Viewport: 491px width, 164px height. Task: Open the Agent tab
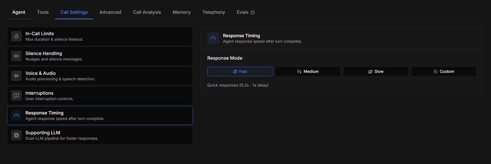pyautogui.click(x=19, y=12)
